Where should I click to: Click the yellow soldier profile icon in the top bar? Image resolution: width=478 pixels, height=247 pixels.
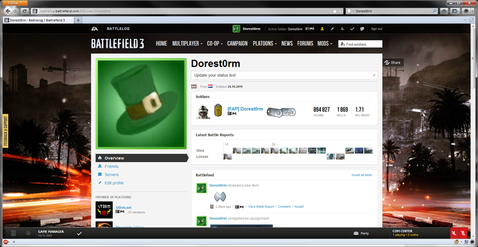(x=322, y=29)
